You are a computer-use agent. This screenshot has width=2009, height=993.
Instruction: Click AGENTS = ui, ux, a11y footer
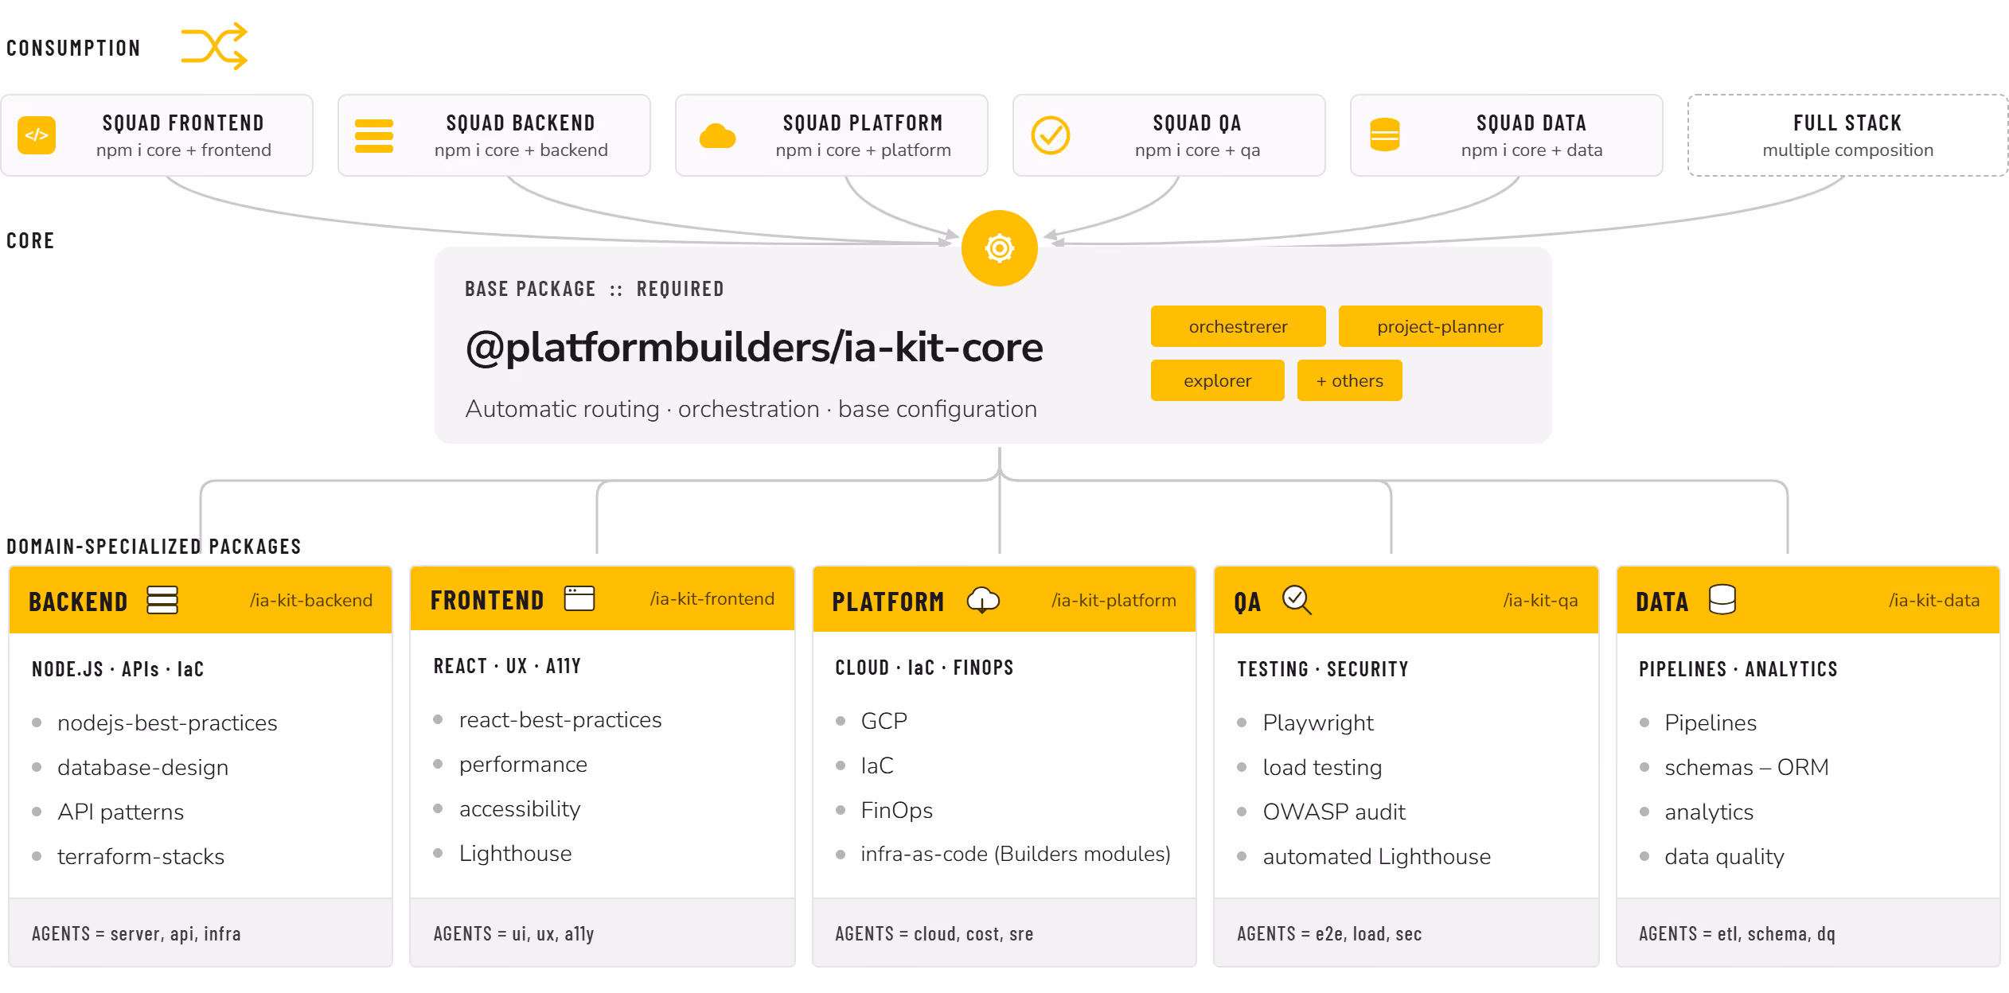513,933
